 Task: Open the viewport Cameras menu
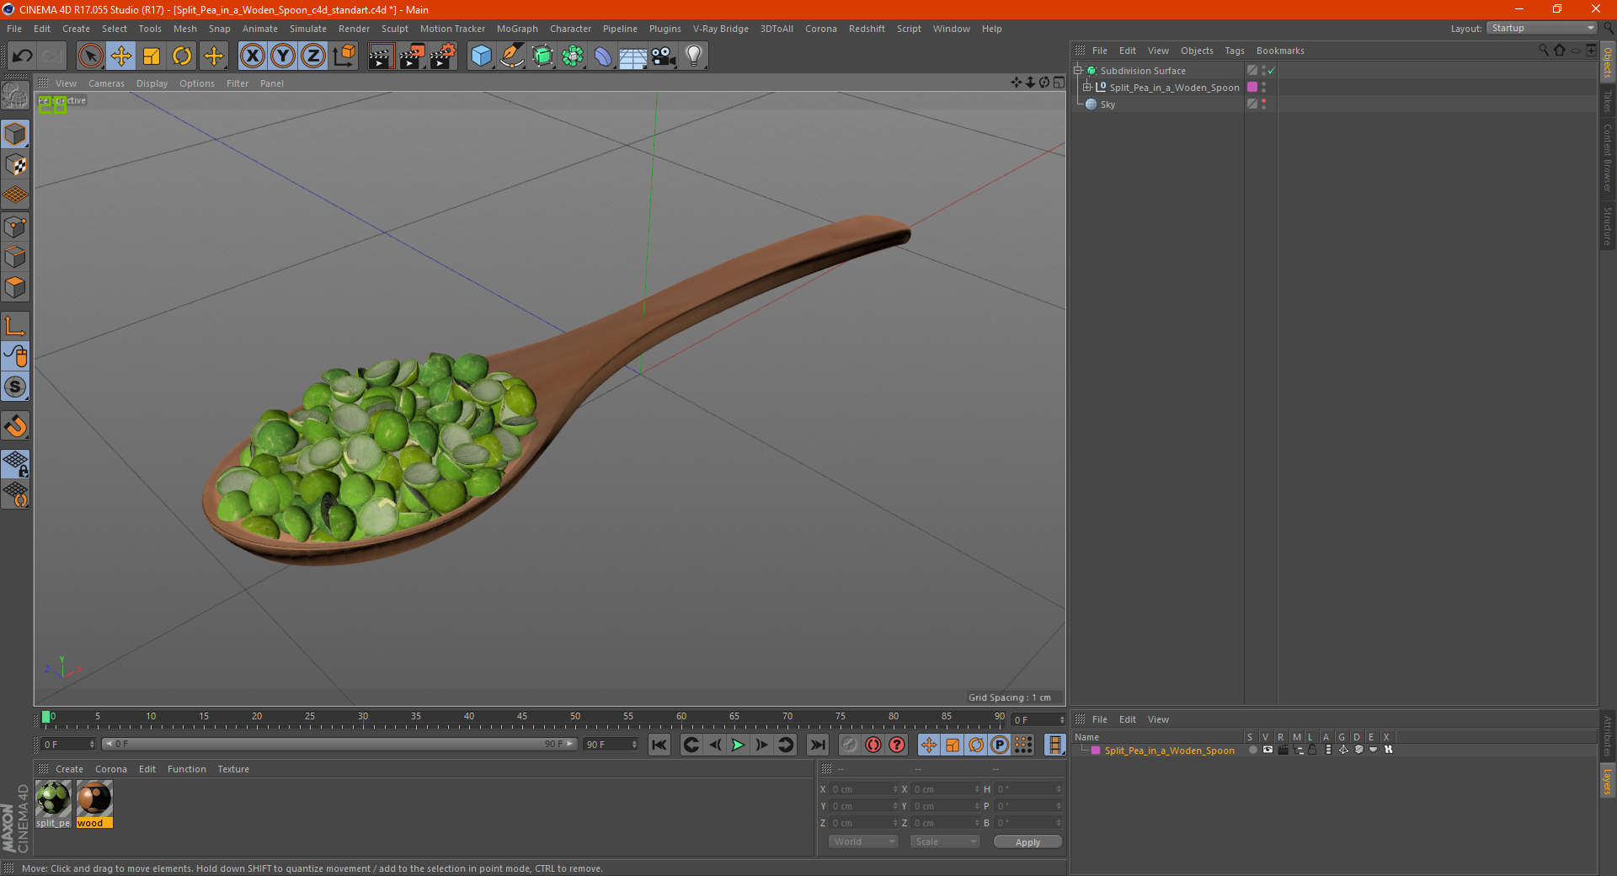pyautogui.click(x=106, y=83)
